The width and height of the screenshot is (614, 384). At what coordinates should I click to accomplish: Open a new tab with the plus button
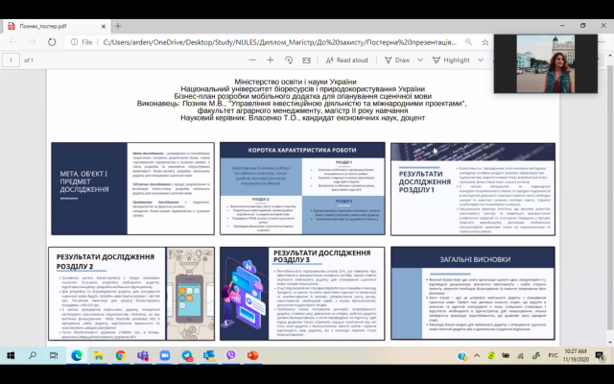click(x=118, y=26)
